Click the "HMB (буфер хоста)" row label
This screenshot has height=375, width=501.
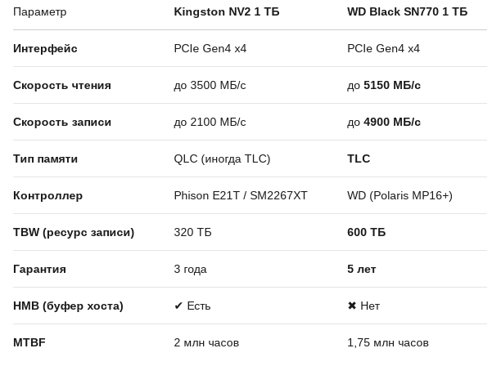click(68, 306)
